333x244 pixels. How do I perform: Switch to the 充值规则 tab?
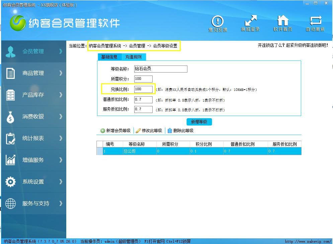point(134,57)
